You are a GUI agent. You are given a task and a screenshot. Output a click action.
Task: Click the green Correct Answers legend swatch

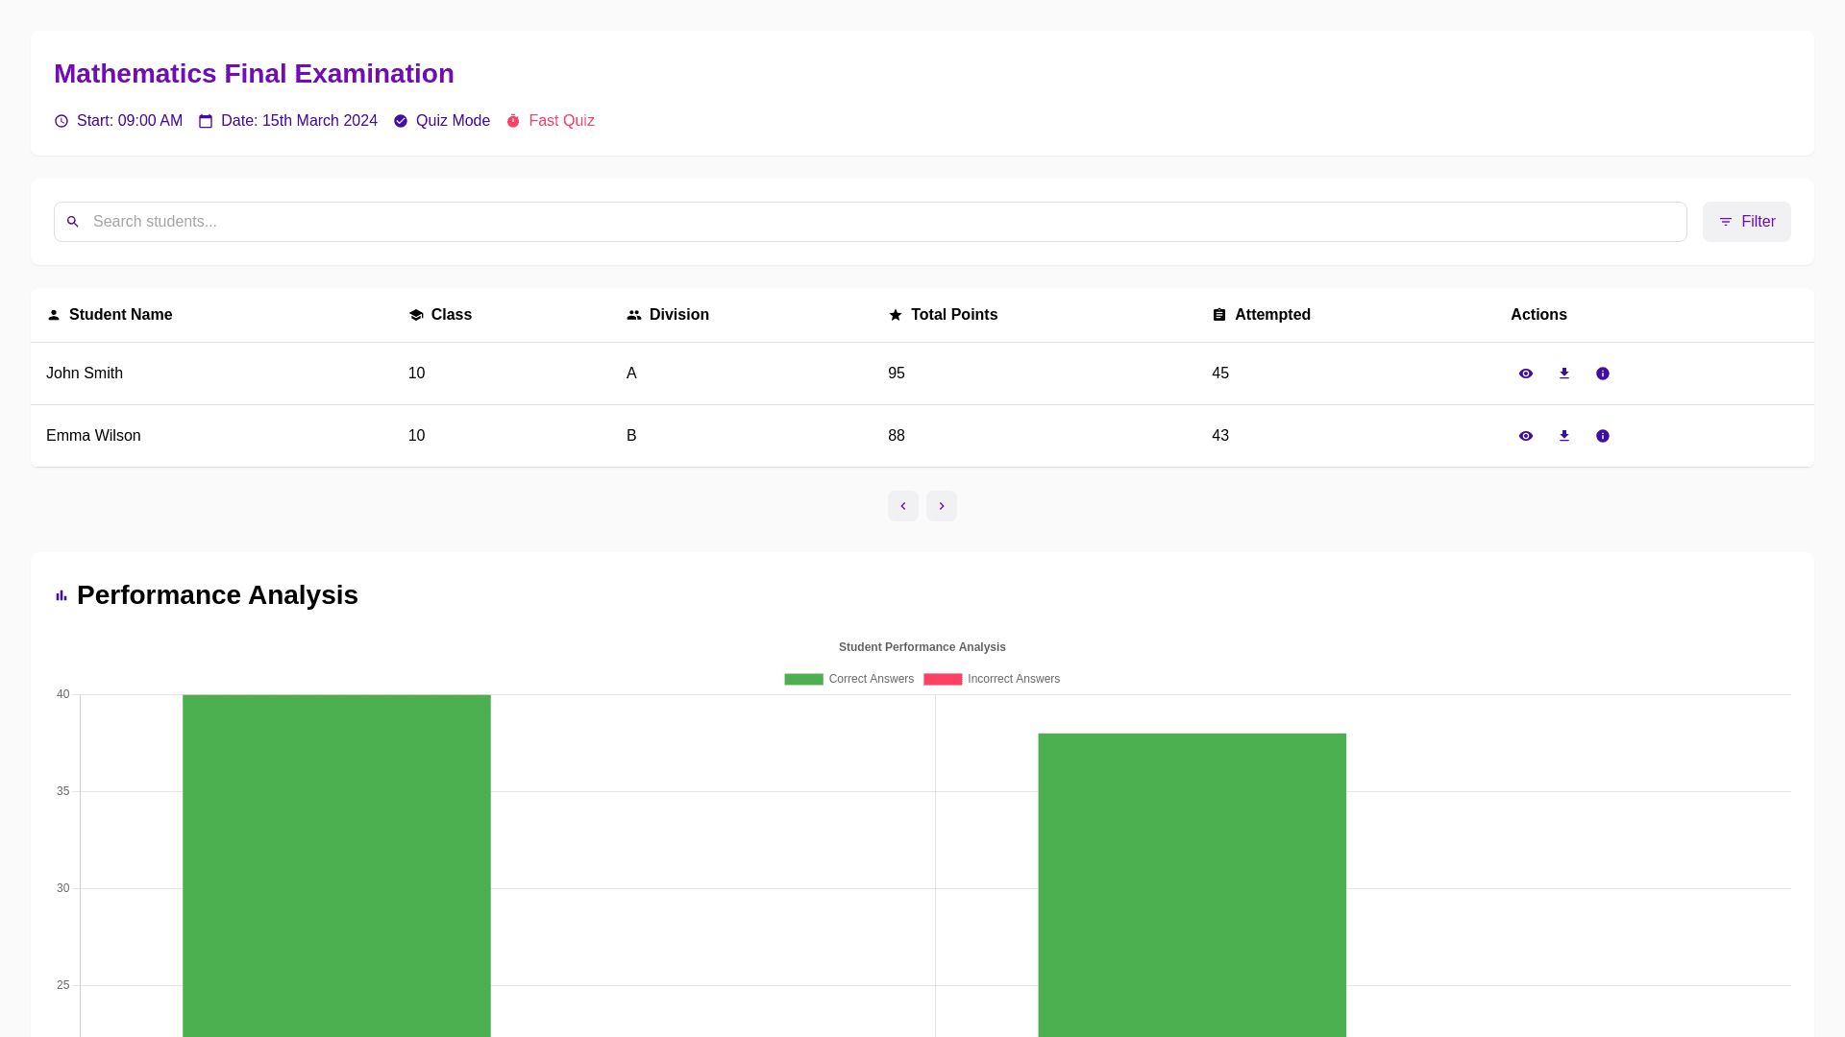803,679
